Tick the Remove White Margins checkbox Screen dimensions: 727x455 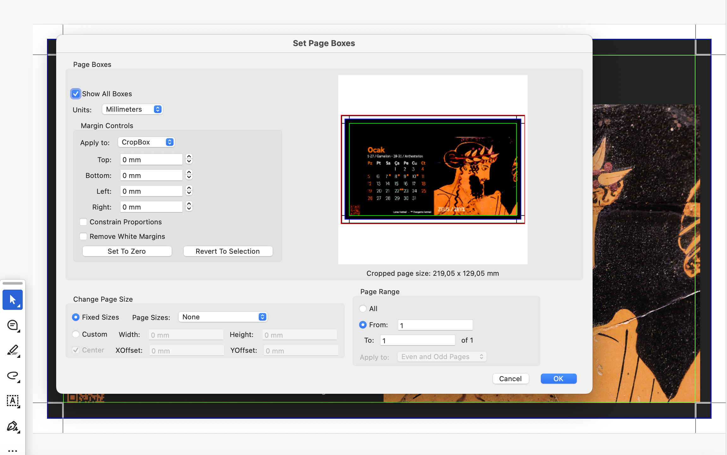click(x=83, y=236)
